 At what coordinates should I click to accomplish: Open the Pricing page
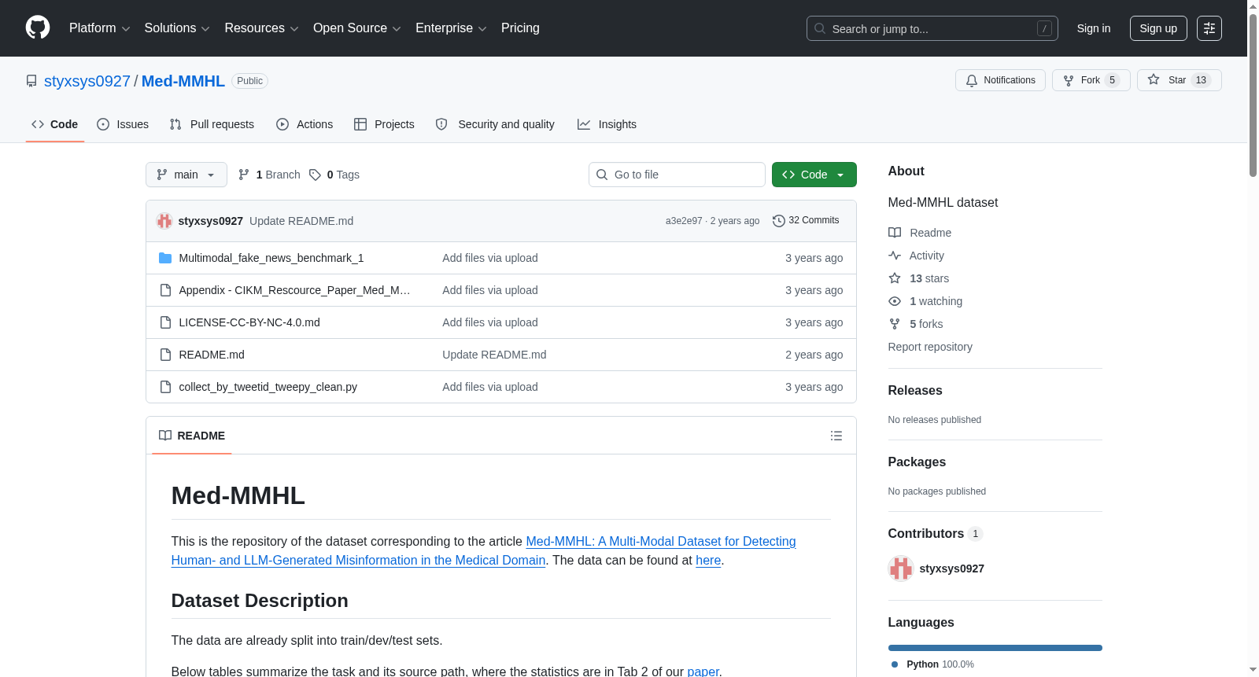(x=520, y=28)
